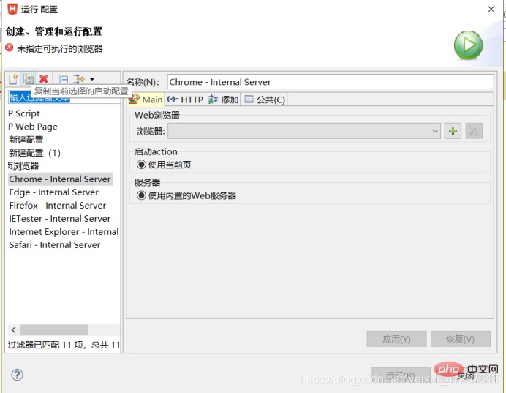Click the 恢复(V) revert button
The height and width of the screenshot is (393, 506).
click(460, 339)
